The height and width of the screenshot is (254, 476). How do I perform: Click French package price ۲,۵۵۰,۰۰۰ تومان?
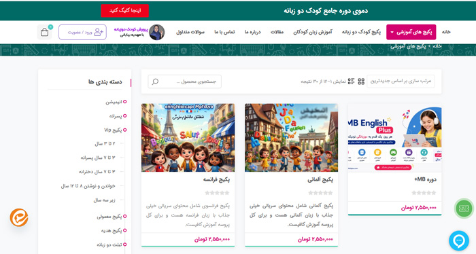(212, 239)
